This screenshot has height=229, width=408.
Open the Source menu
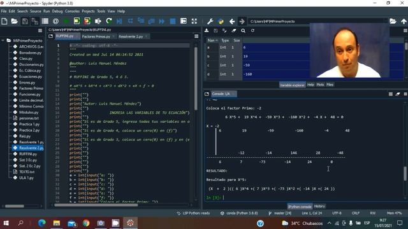36,11
